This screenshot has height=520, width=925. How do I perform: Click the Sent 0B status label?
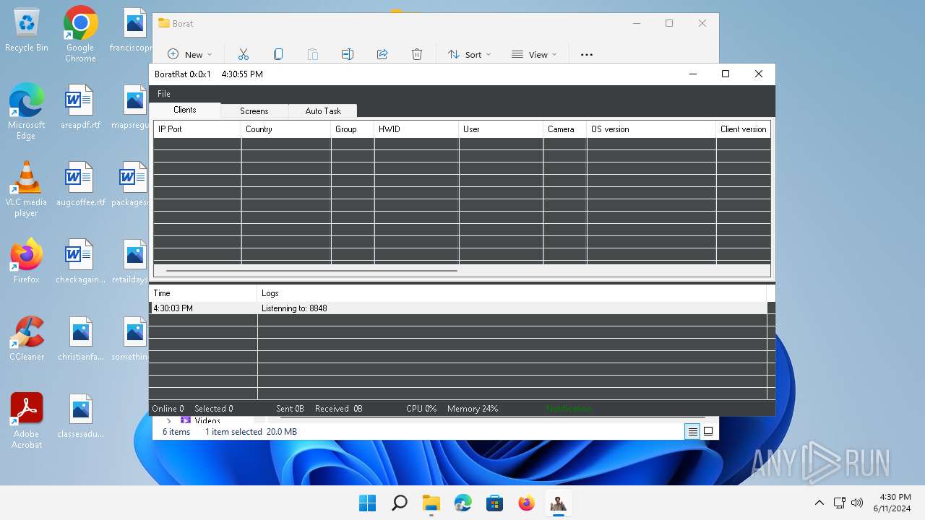click(290, 409)
